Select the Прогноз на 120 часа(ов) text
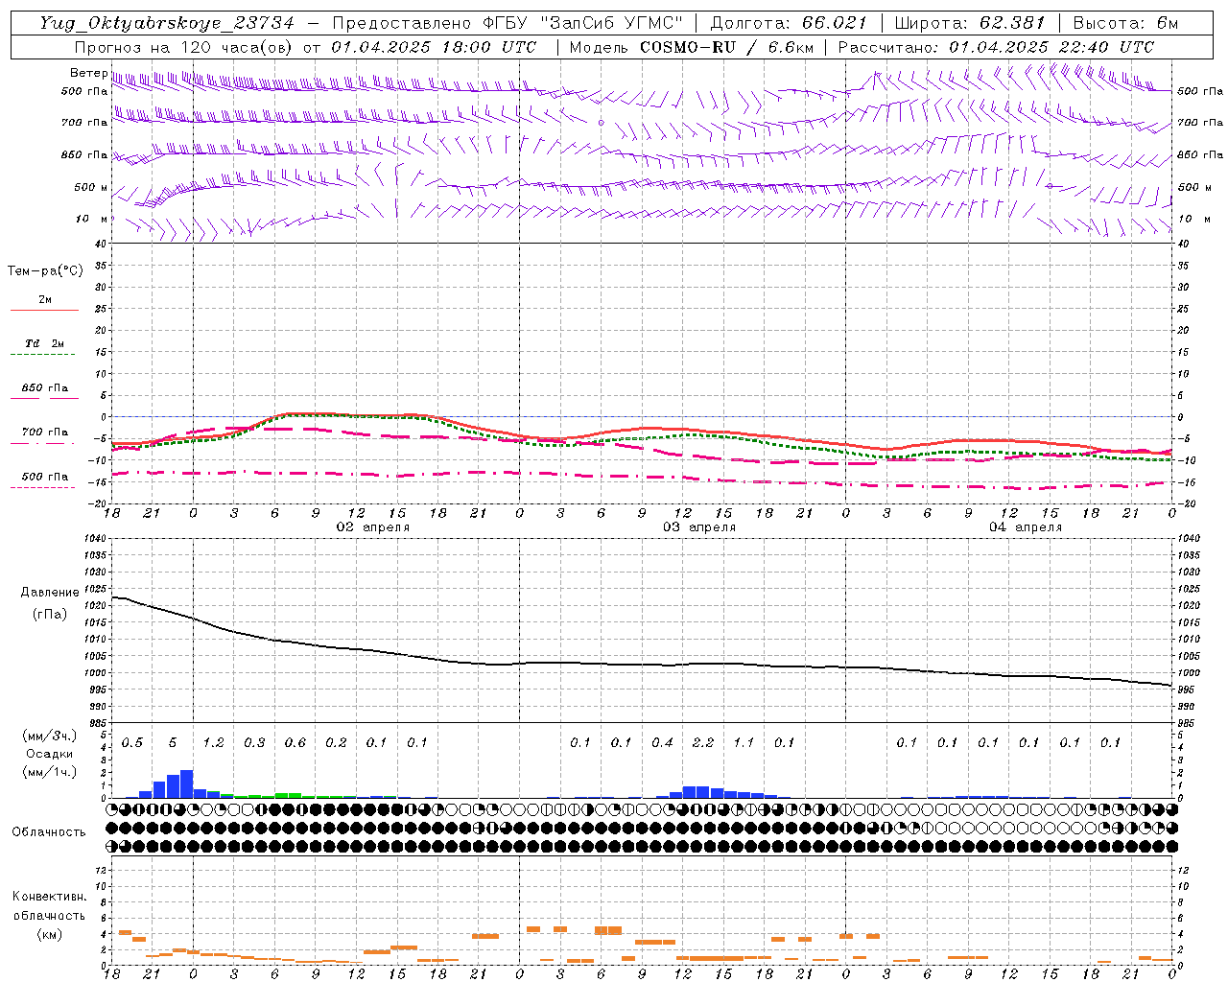Image resolution: width=1228 pixels, height=982 pixels. 185,47
